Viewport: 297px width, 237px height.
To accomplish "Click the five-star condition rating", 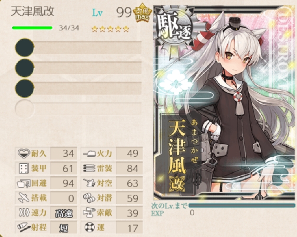I will (x=110, y=29).
